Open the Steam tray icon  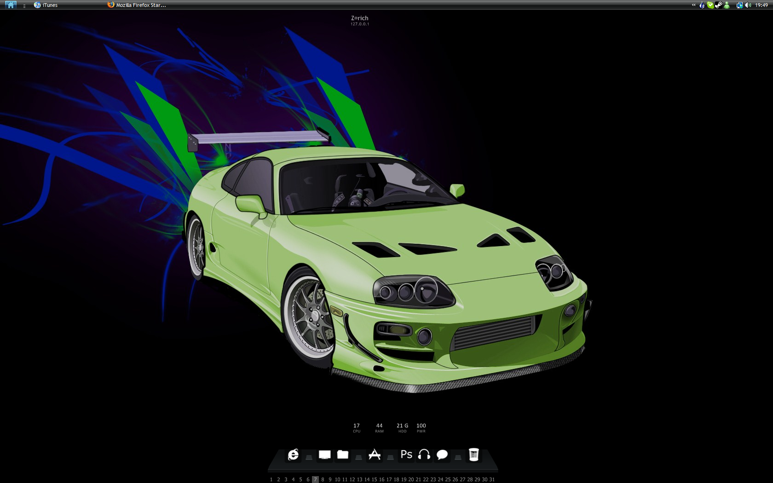coord(718,5)
